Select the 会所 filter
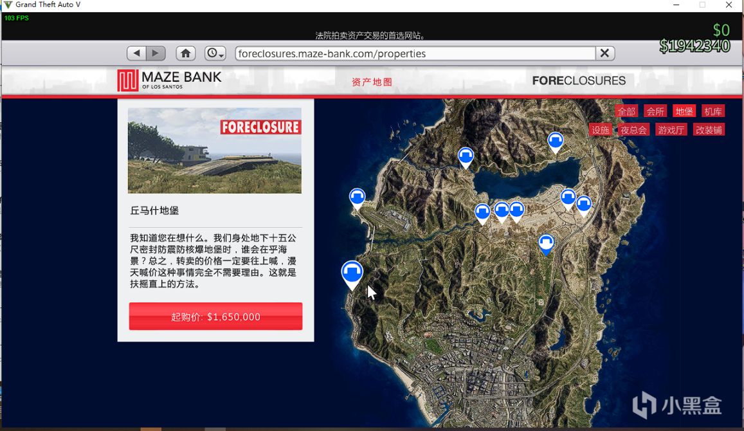Image resolution: width=744 pixels, height=431 pixels. (655, 111)
